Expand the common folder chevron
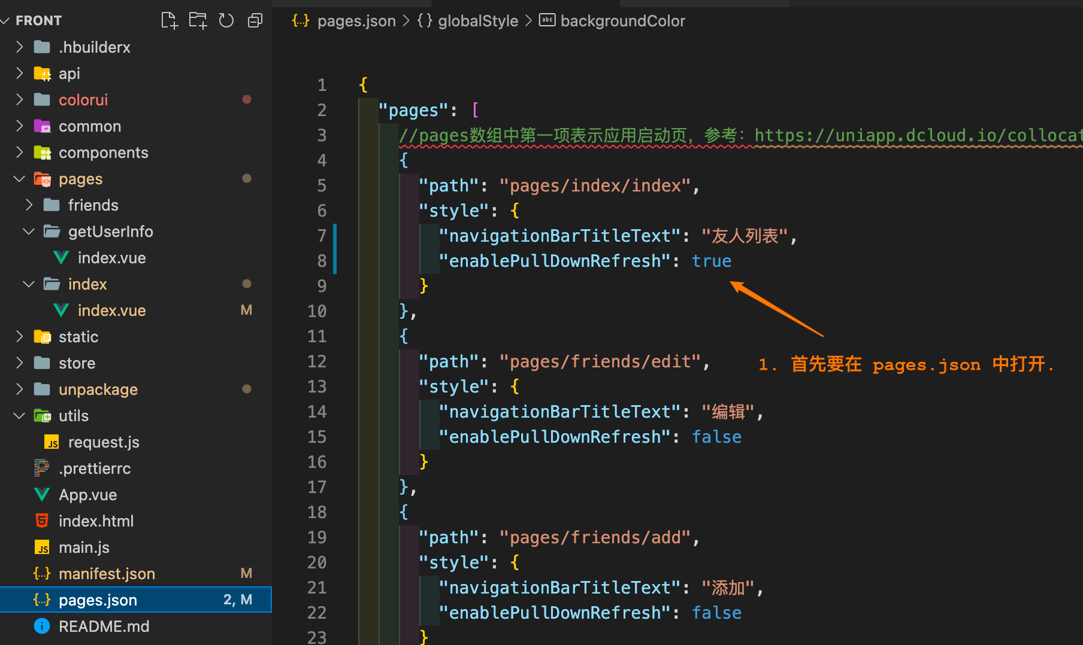 (x=20, y=126)
